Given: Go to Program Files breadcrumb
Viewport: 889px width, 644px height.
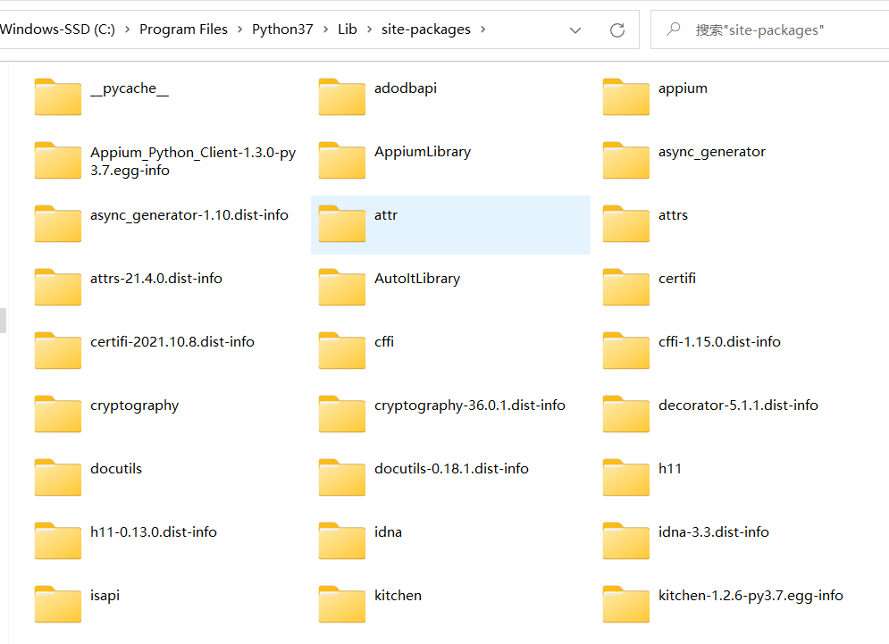Looking at the screenshot, I should [x=183, y=29].
